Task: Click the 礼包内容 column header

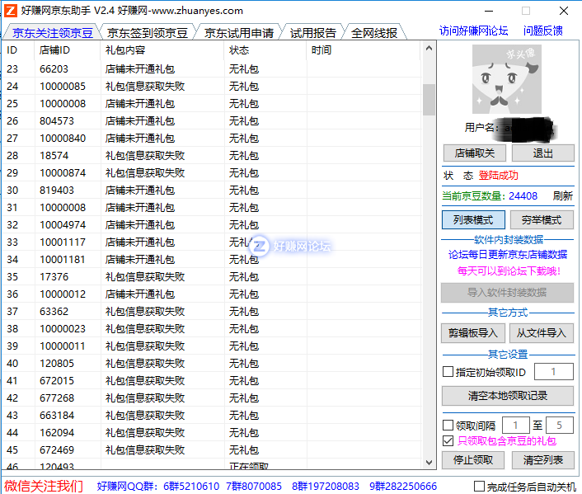Action: 162,50
